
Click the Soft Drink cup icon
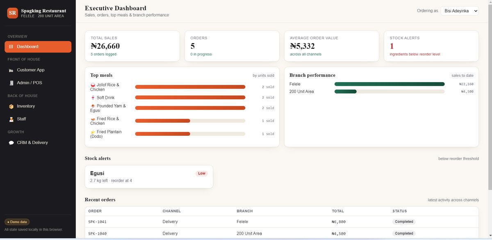(93, 98)
